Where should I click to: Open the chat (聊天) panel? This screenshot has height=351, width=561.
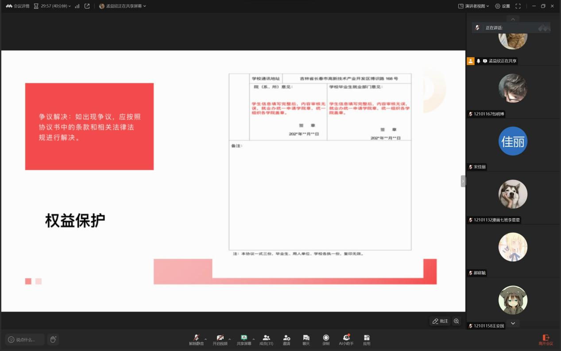[306, 339]
